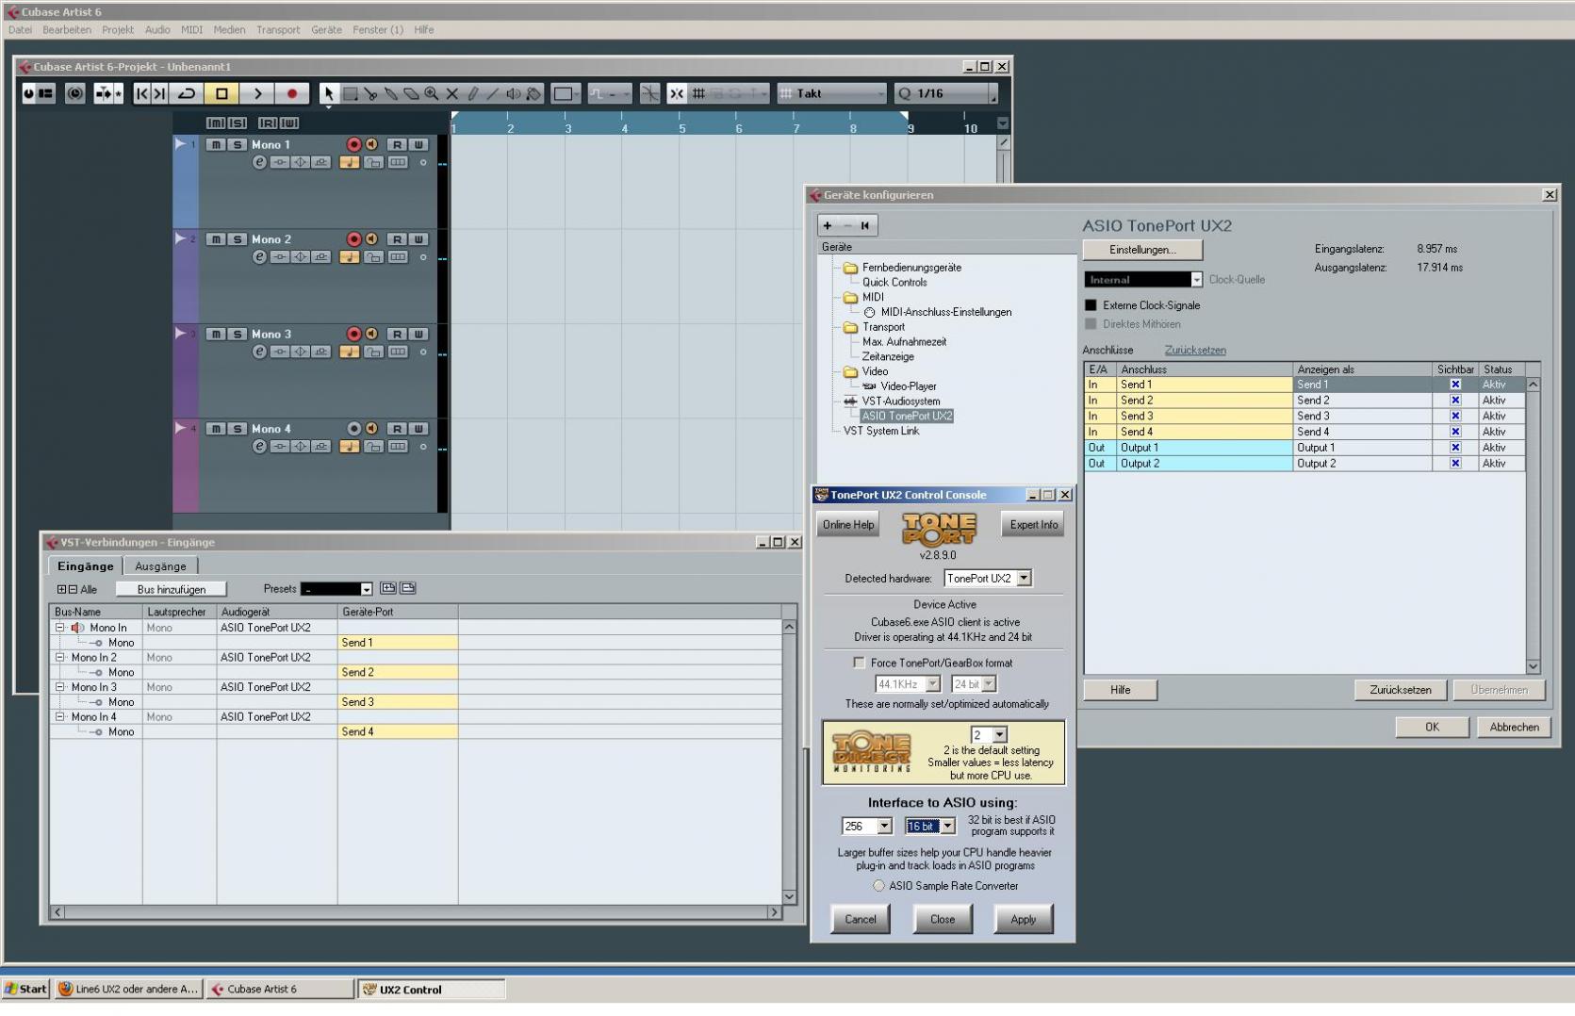Select the Color paint bucket tool
The width and height of the screenshot is (1575, 1016).
tap(533, 93)
